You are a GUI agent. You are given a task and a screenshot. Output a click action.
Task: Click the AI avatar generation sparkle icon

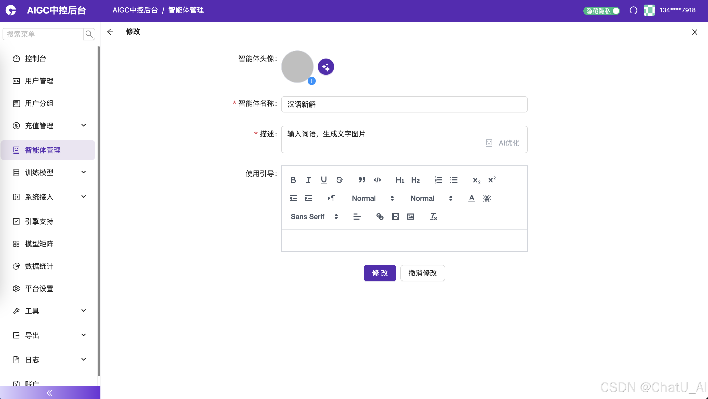326,67
